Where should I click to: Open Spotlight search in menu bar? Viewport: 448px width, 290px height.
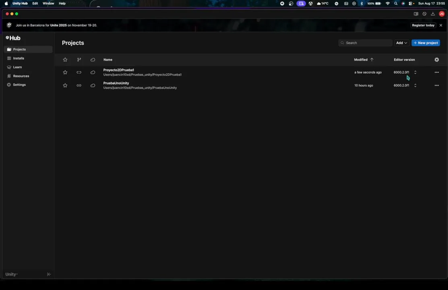click(x=396, y=4)
